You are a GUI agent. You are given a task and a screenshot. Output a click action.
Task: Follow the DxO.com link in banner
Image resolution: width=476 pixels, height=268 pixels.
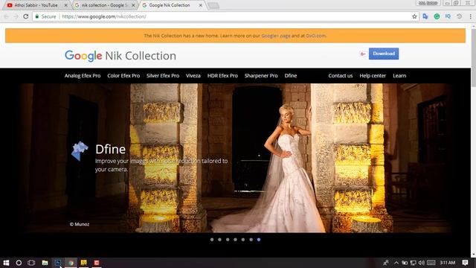pyautogui.click(x=315, y=36)
